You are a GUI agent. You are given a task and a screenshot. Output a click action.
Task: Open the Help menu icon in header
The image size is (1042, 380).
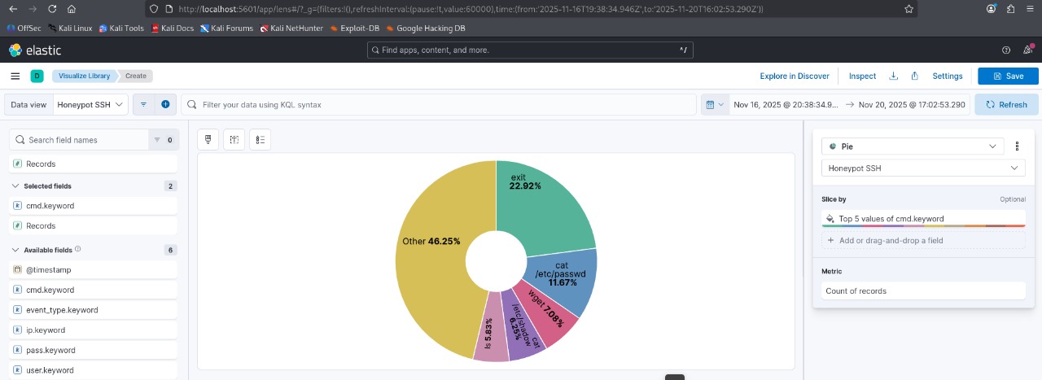1006,50
